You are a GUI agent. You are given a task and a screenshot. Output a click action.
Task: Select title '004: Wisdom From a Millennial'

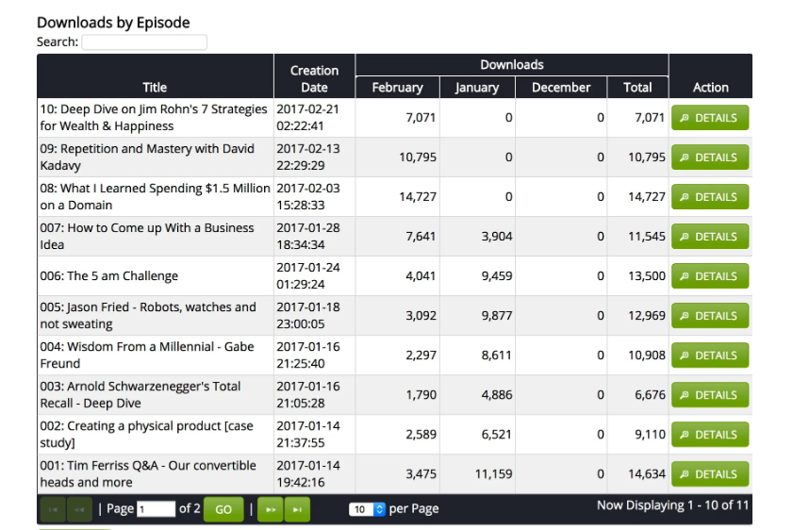point(147,355)
